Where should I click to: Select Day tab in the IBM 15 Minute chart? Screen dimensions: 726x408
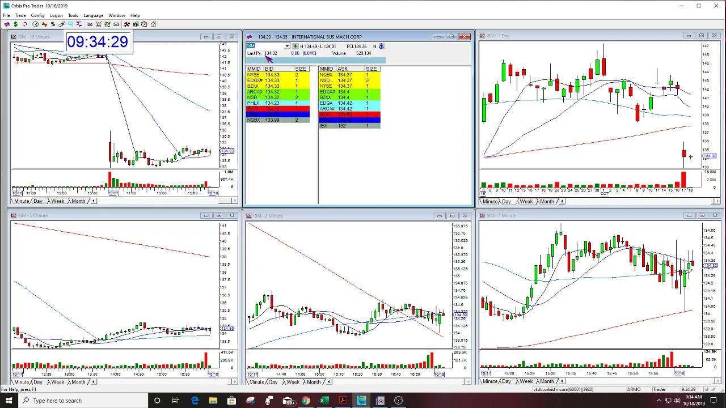pos(38,201)
